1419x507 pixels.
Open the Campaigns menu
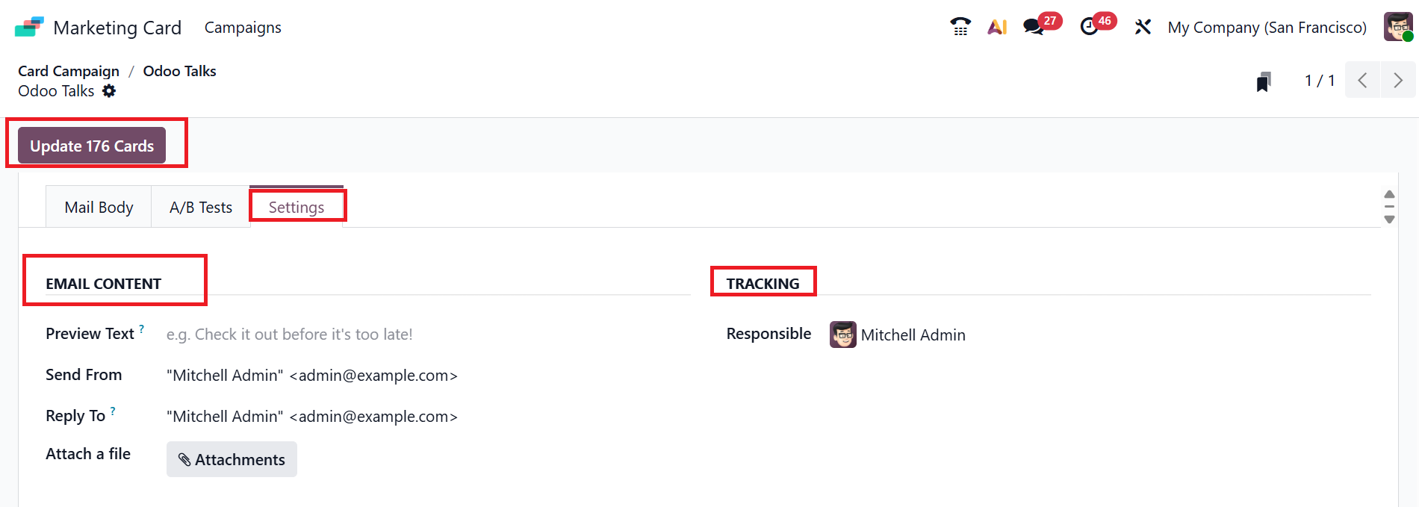pos(243,28)
